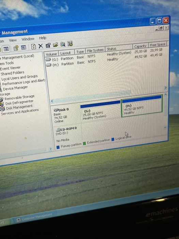Open Device Manager in the tree

[x=15, y=88]
